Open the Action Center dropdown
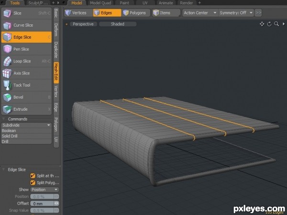Image resolution: width=287 pixels, height=215 pixels. coord(200,13)
